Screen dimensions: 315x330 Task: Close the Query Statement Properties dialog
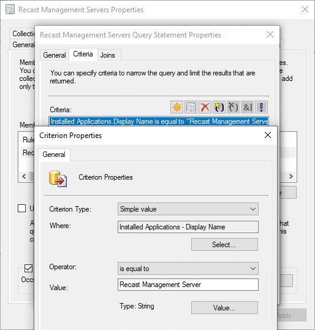270,34
